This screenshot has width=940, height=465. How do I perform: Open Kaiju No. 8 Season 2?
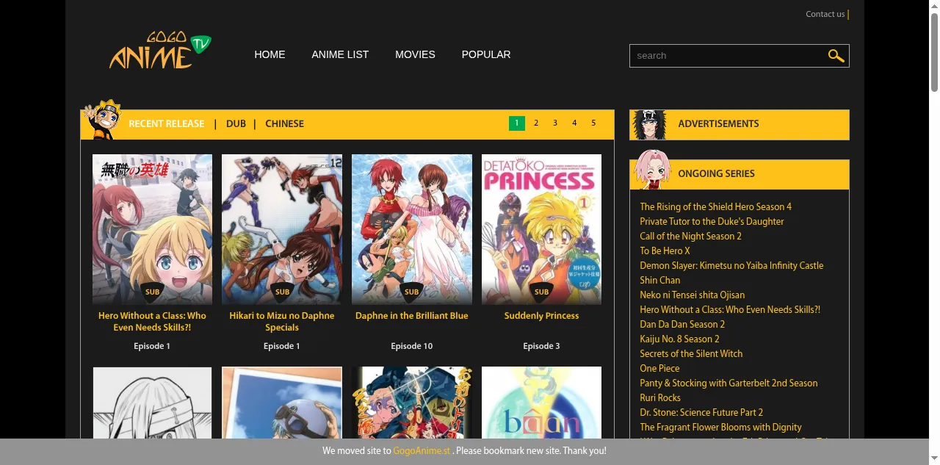click(679, 339)
